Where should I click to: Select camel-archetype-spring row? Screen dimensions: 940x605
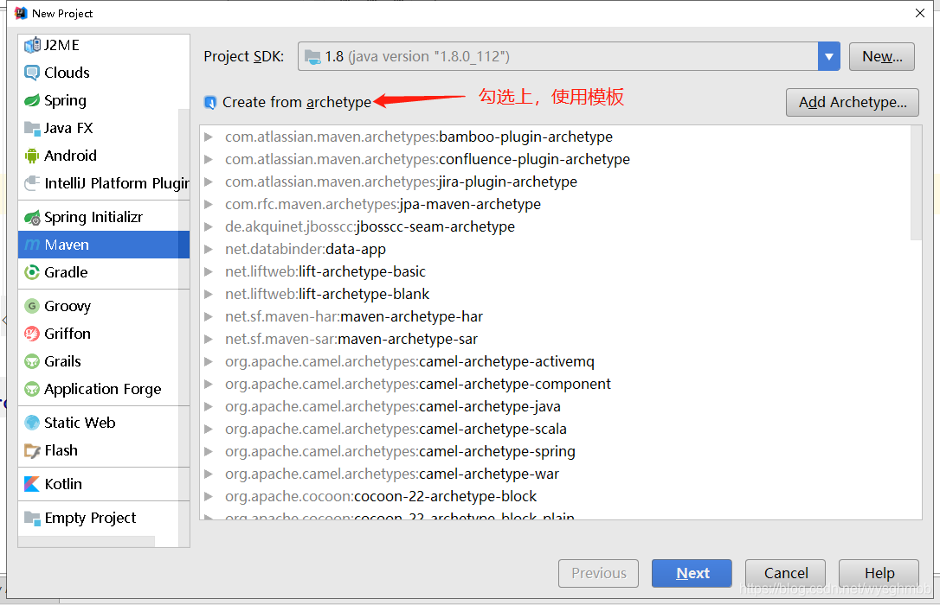(556, 451)
